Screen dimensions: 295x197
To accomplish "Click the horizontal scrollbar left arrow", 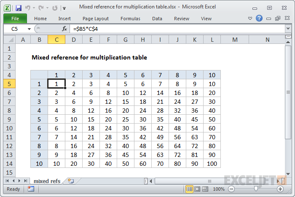I will pyautogui.click(x=151, y=181).
